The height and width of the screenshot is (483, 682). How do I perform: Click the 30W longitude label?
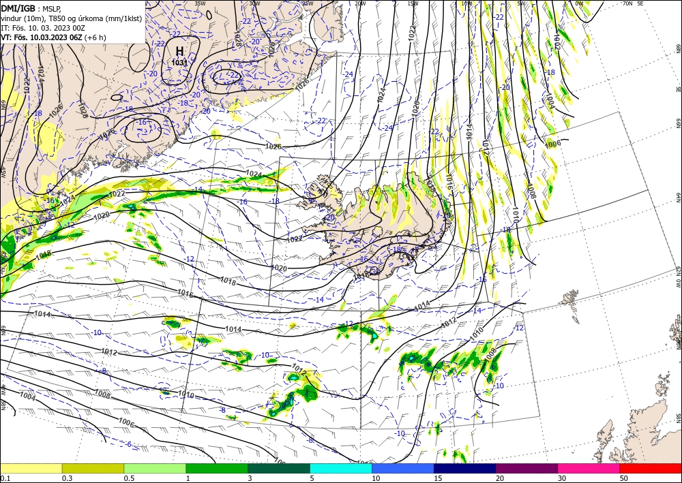click(x=254, y=3)
